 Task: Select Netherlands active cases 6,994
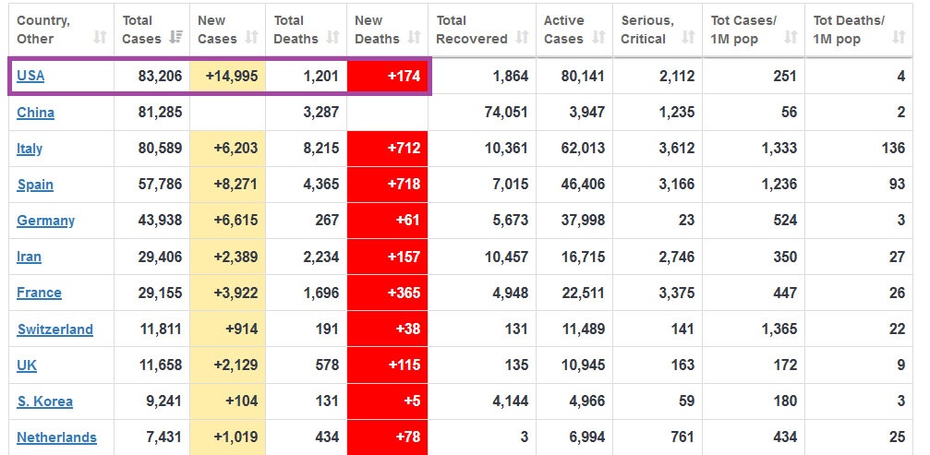coord(587,437)
